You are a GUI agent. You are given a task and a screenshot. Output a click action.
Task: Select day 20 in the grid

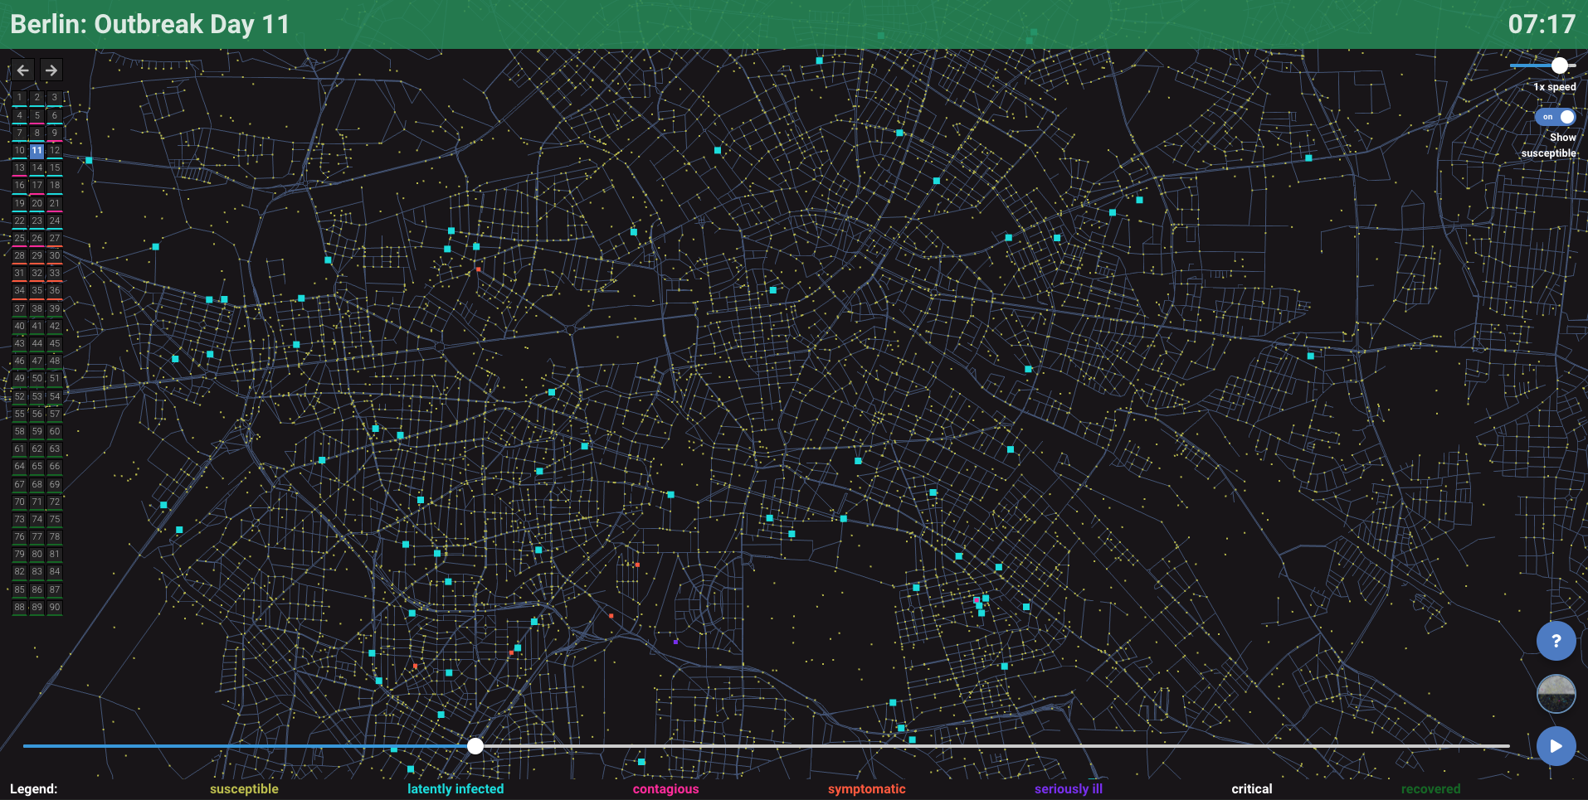tap(37, 203)
